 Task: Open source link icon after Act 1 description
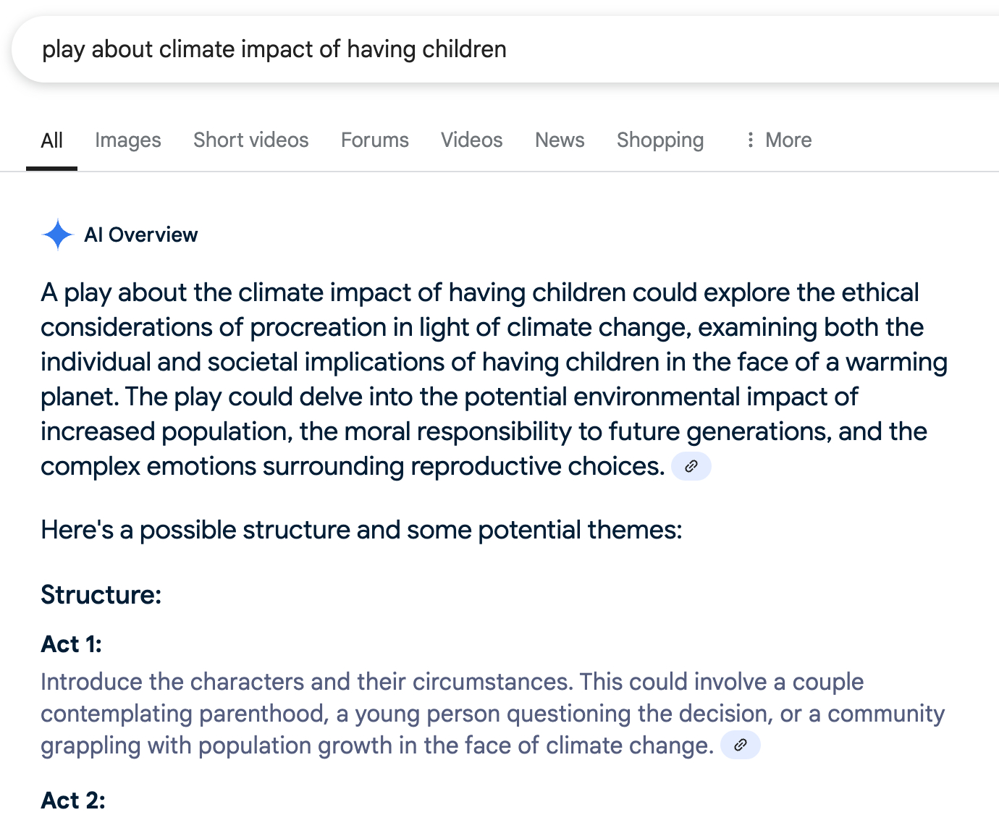740,745
